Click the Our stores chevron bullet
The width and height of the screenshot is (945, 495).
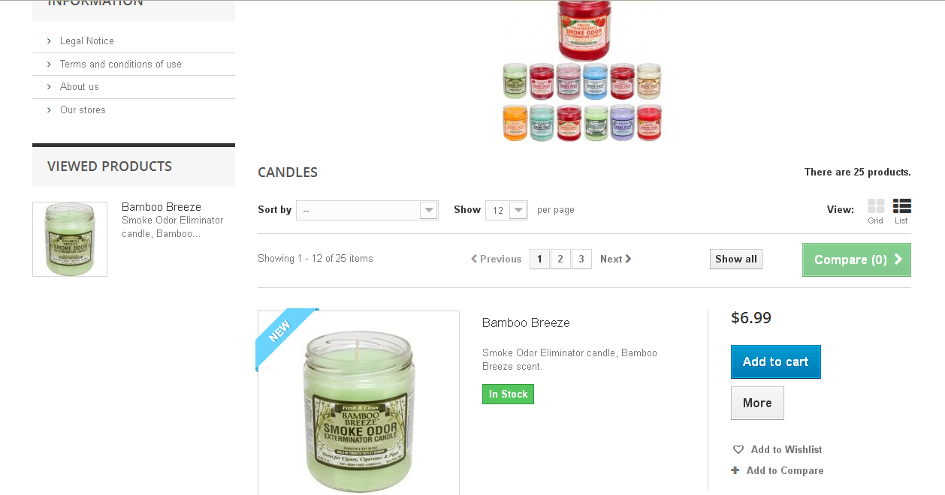(x=49, y=110)
